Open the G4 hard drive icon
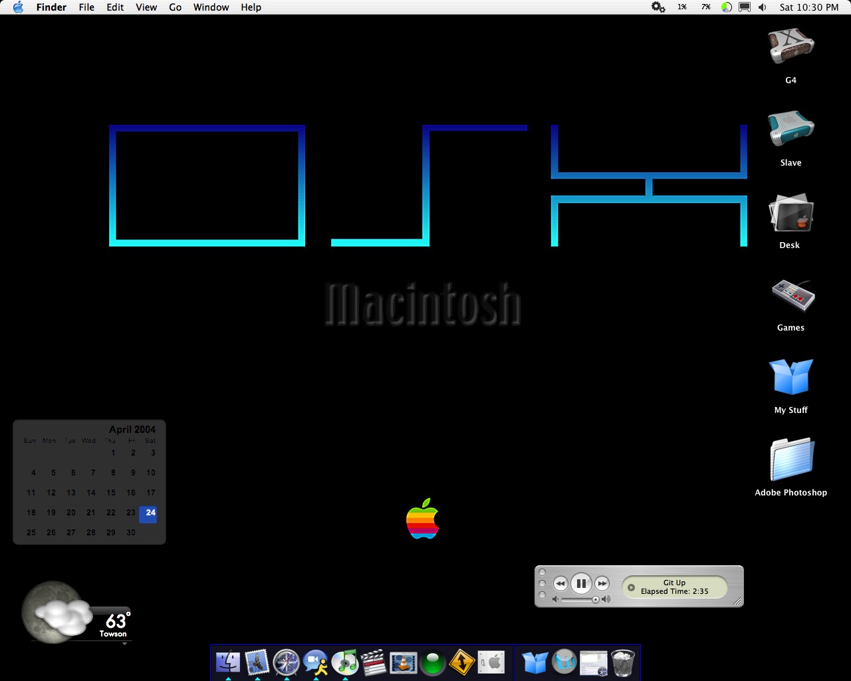851x681 pixels. tap(790, 47)
